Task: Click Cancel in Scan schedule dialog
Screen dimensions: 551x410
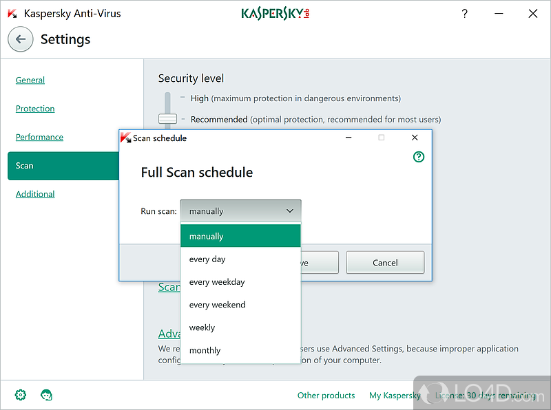Action: [385, 263]
